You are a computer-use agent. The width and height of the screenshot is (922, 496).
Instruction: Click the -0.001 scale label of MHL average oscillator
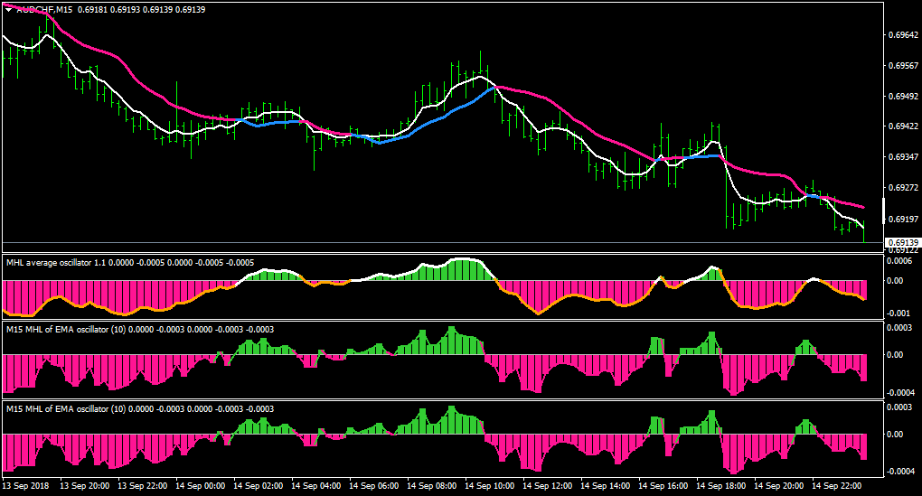(898, 314)
